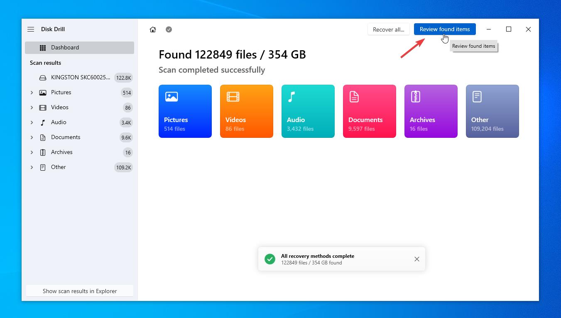Screen dimensions: 561x318
Task: Click the Found 122849 files heading
Action: 232,54
